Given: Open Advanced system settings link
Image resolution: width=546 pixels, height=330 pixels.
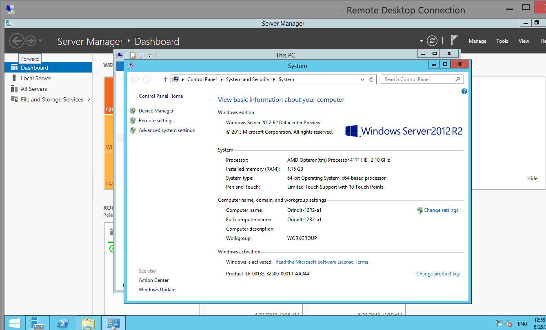Looking at the screenshot, I should 166,130.
